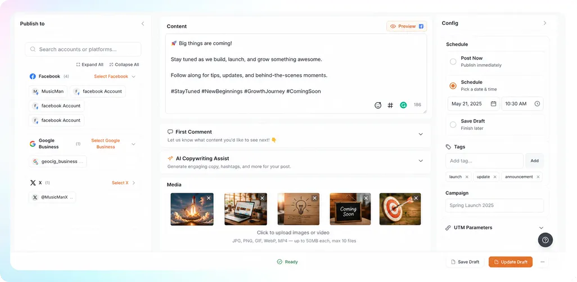Viewport: 577px width, 282px height.
Task: Add the typed tag with Add button
Action: [x=534, y=161]
